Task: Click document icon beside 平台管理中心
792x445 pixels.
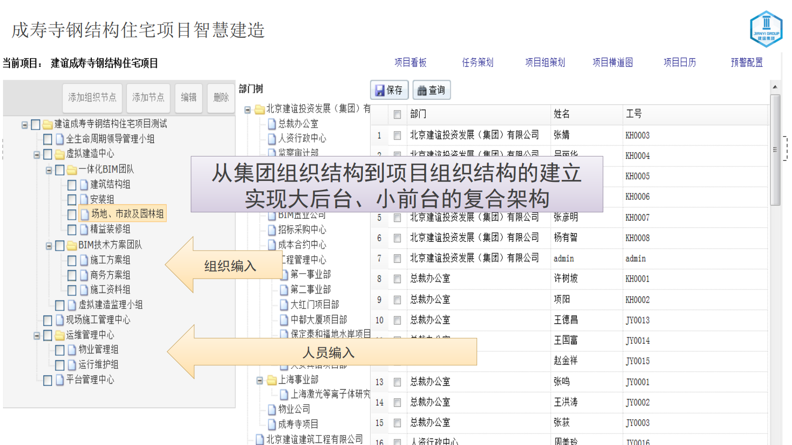Action: point(60,380)
